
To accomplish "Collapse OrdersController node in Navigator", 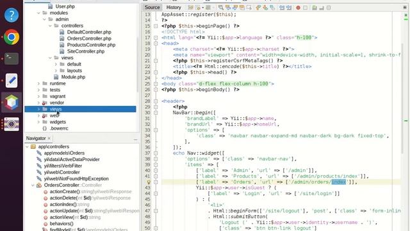I will pyautogui.click(x=33, y=185).
